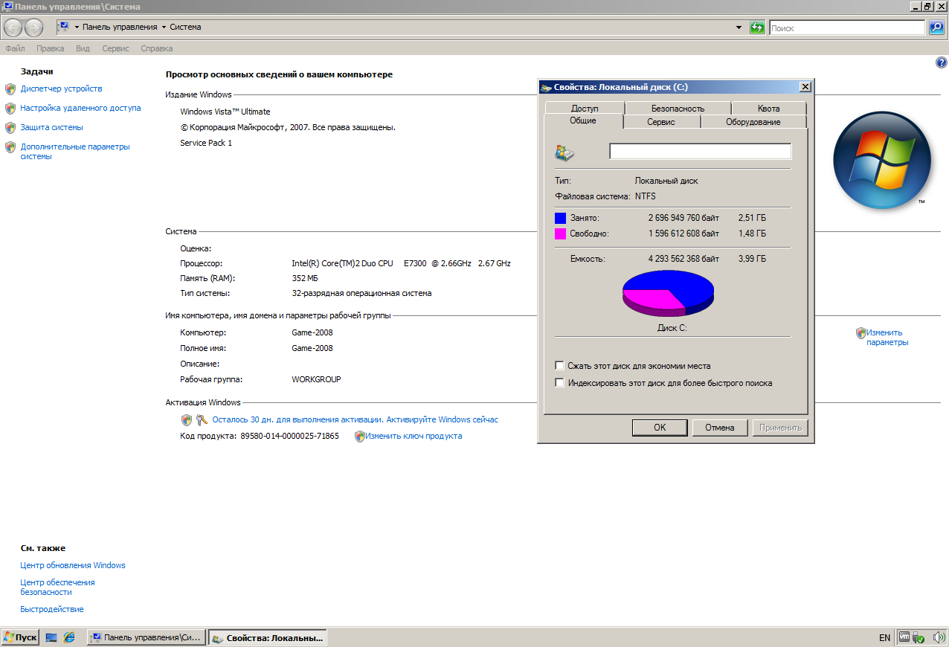Click the blue Занято color swatch

(x=560, y=219)
